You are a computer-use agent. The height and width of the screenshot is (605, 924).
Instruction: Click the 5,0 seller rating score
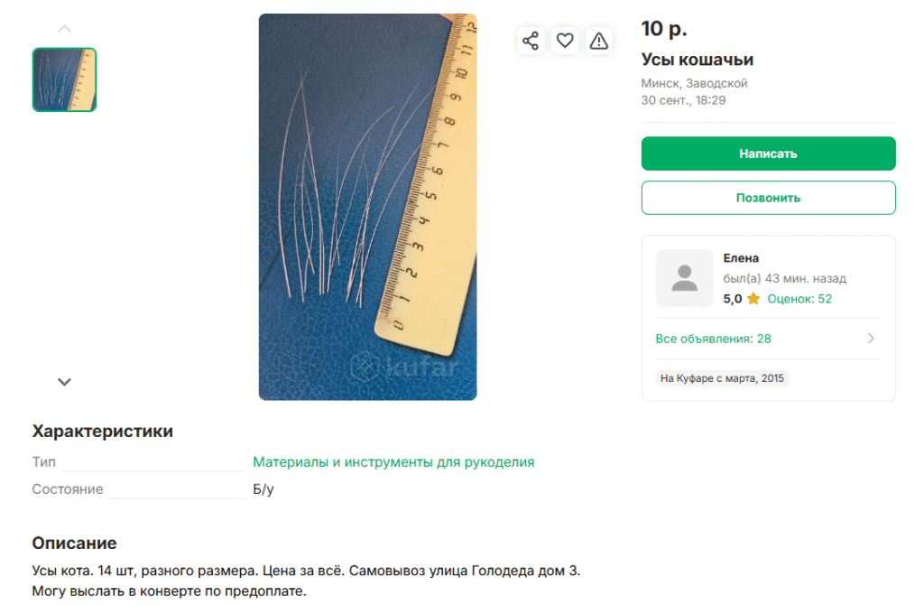coord(733,299)
